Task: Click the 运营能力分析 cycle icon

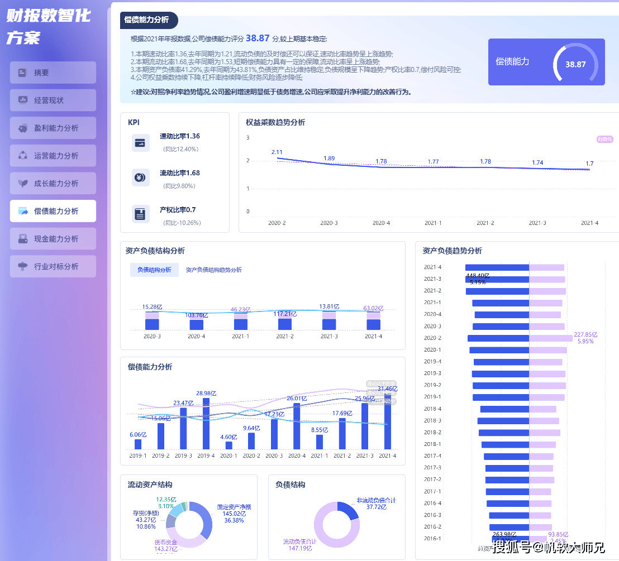Action: 23,155
